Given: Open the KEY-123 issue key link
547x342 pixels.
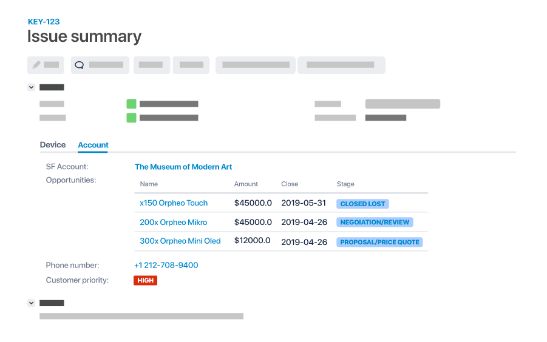Looking at the screenshot, I should 44,22.
